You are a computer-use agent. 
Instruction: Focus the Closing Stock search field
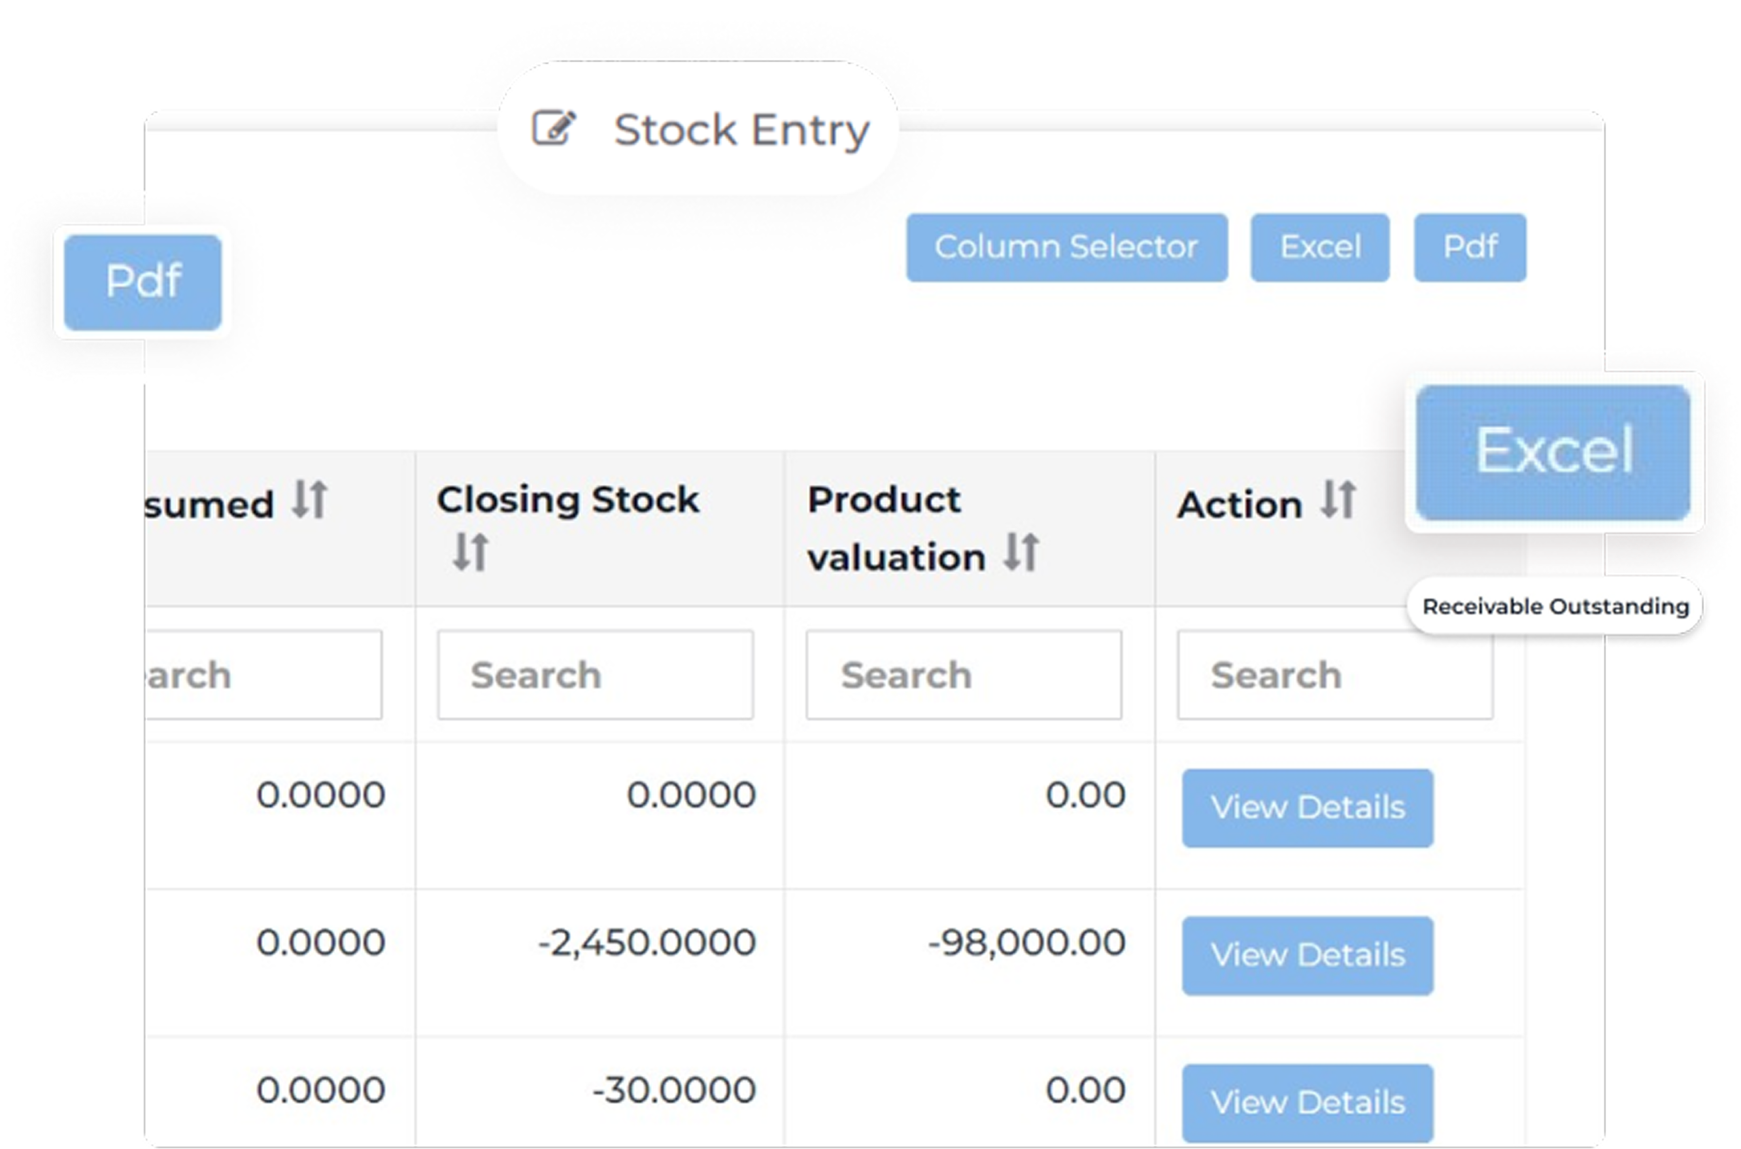tap(594, 675)
